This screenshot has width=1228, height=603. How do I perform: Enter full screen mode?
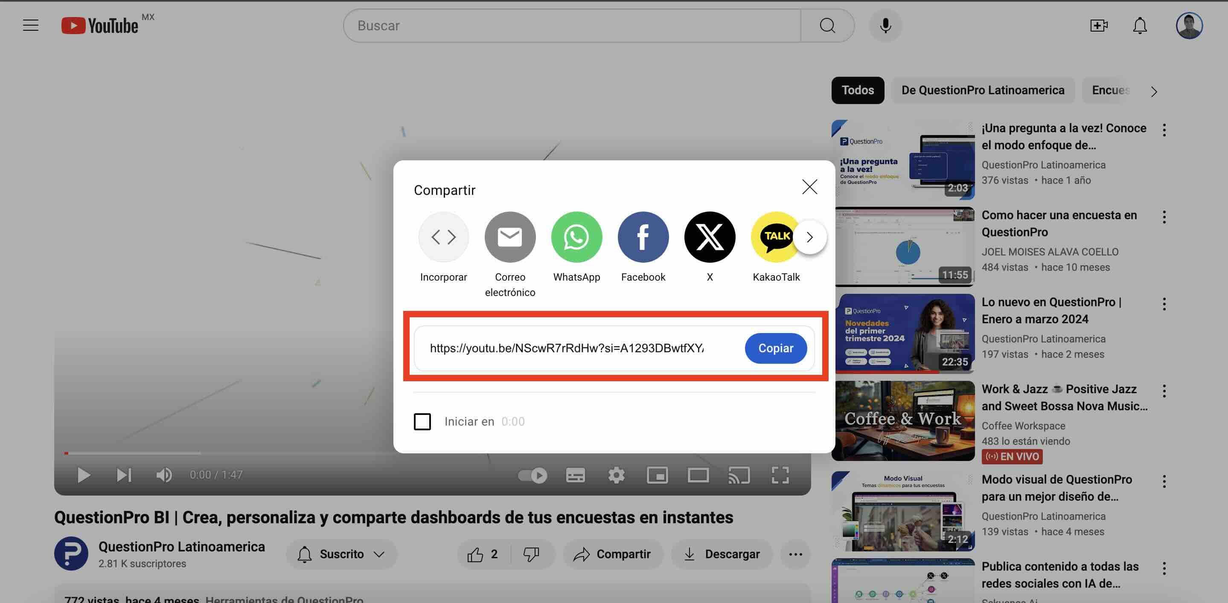[x=780, y=475]
